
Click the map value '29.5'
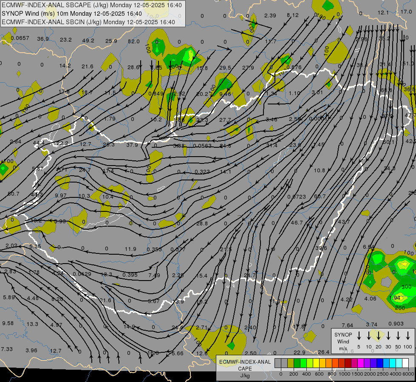pyautogui.click(x=225, y=68)
